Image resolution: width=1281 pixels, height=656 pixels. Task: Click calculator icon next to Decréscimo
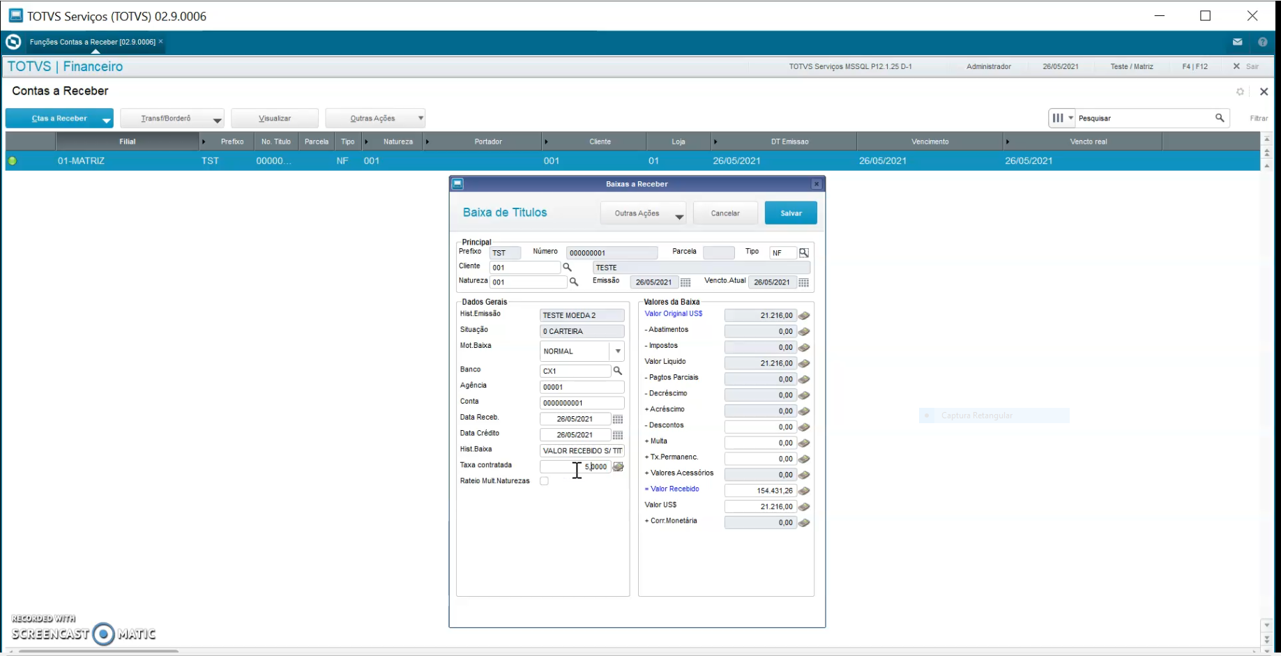804,395
